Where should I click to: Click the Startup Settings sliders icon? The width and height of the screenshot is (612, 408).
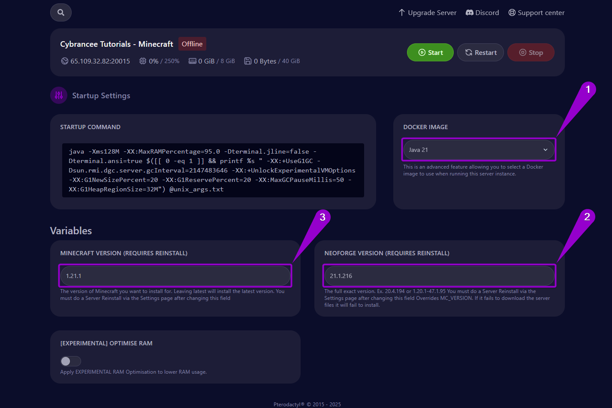[x=59, y=95]
